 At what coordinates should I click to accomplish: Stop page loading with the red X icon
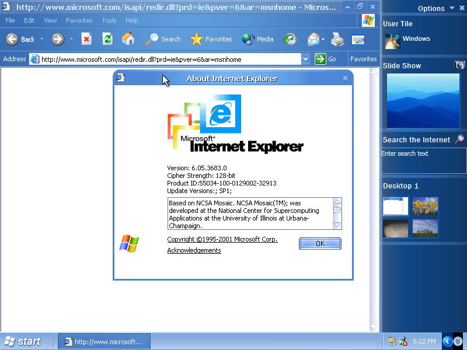(86, 39)
